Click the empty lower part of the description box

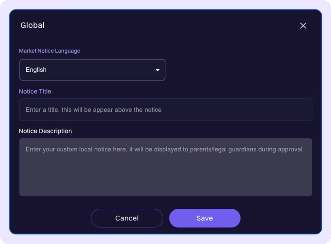(165, 180)
